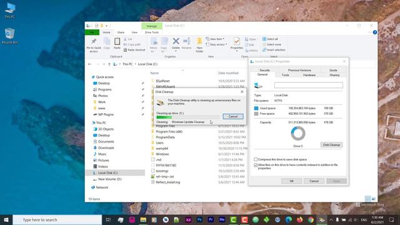
Task: Open Premiere Pro from the taskbar
Action: 211,219
